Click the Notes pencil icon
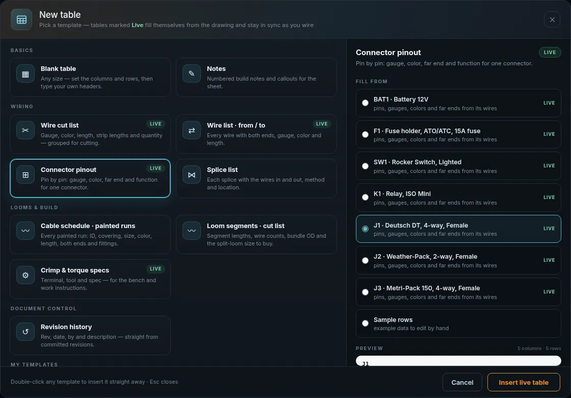The image size is (571, 398). [x=192, y=74]
